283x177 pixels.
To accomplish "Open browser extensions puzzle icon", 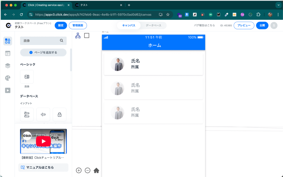I will tap(258, 15).
